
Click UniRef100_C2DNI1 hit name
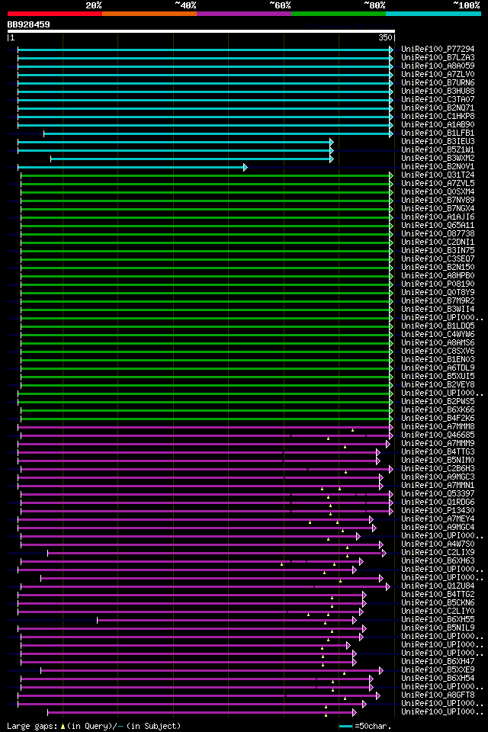(438, 242)
